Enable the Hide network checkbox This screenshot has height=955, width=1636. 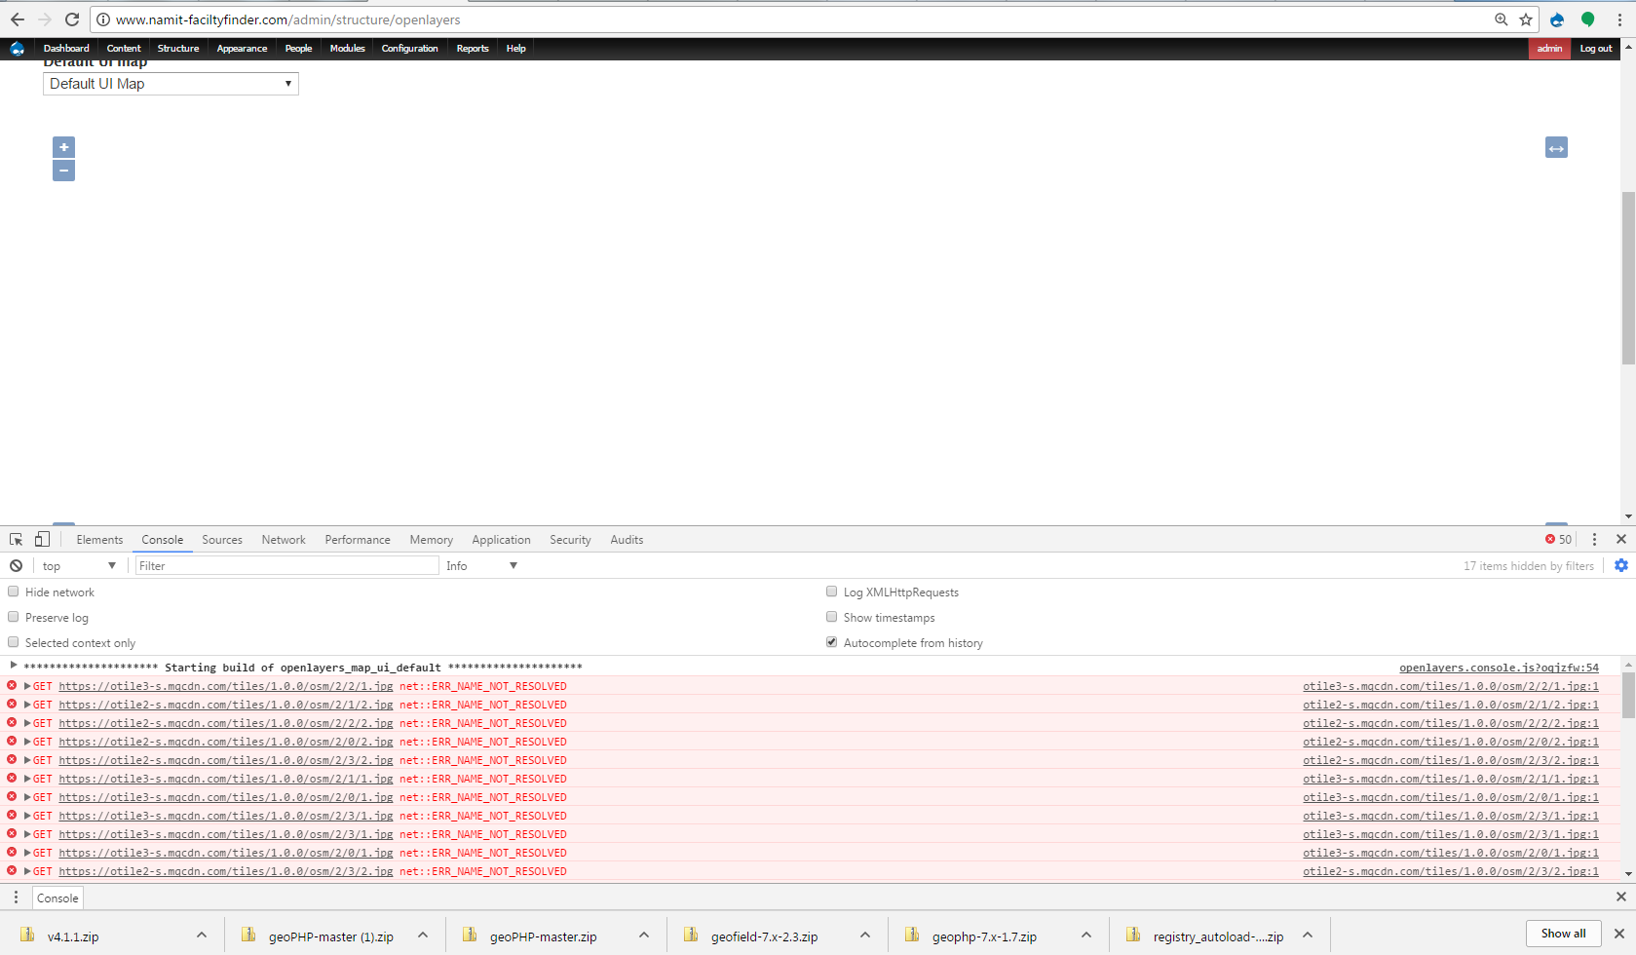coord(14,592)
